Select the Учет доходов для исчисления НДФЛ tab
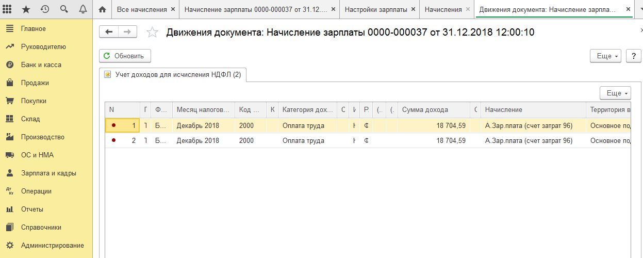 (173, 75)
